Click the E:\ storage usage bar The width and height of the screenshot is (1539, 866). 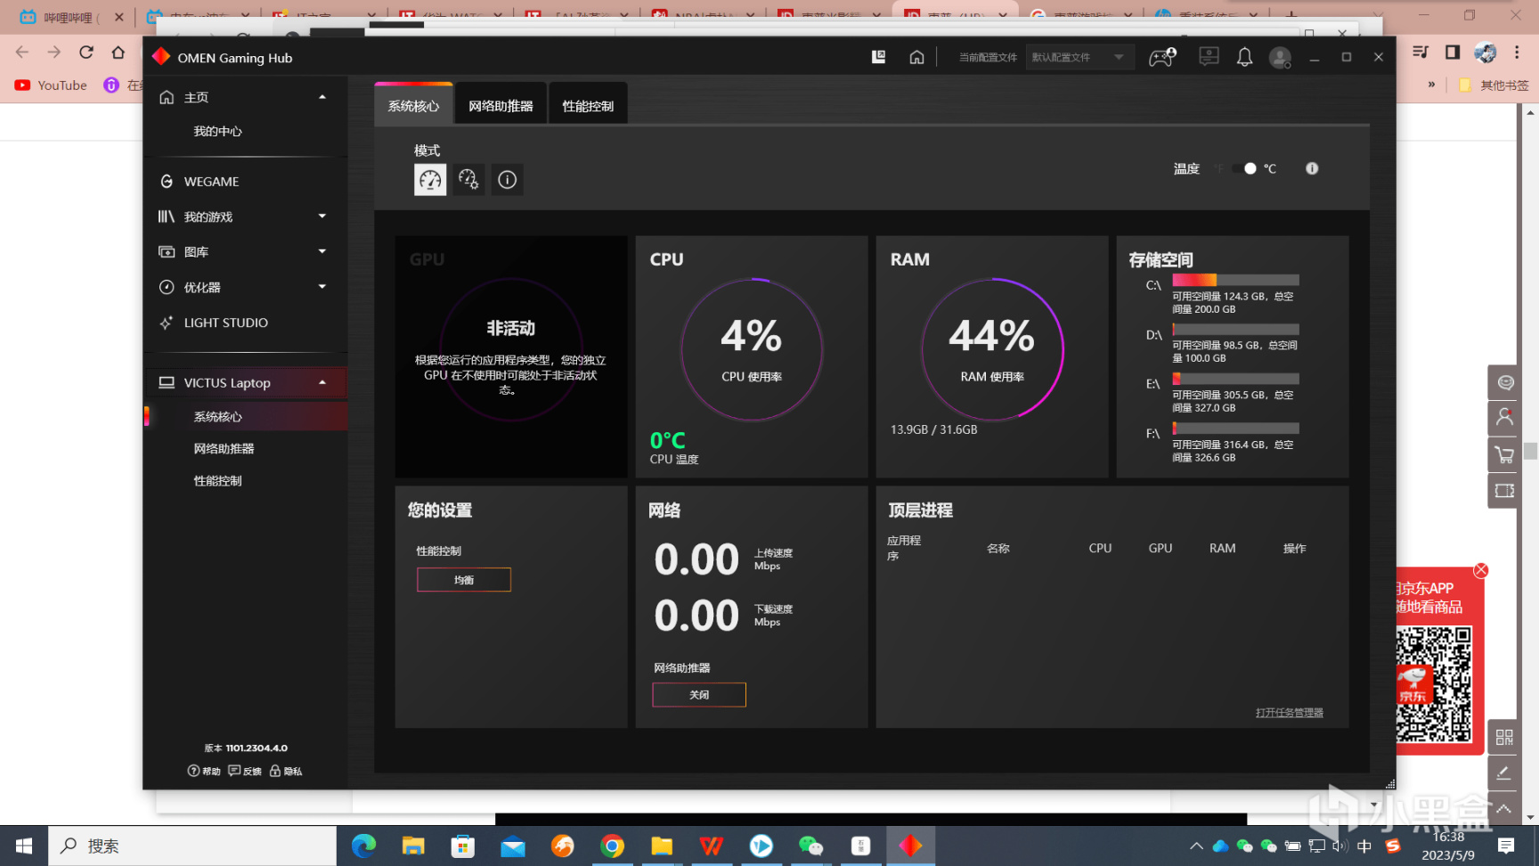[x=1235, y=379]
